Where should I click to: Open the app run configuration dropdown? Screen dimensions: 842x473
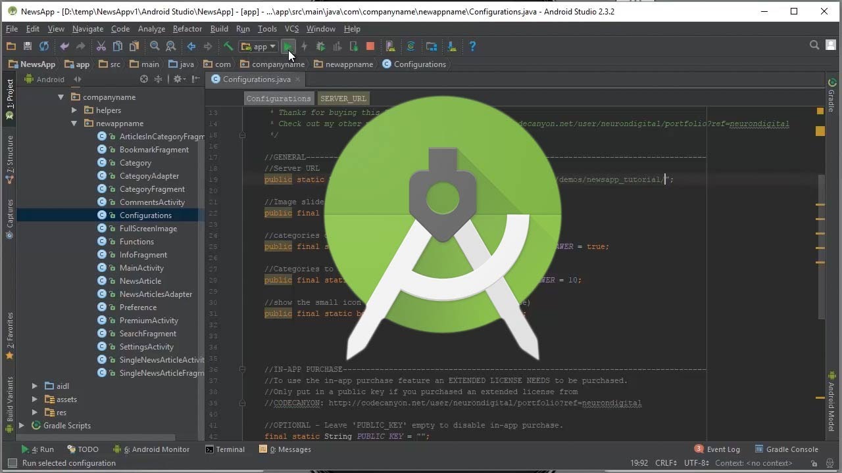(x=259, y=46)
